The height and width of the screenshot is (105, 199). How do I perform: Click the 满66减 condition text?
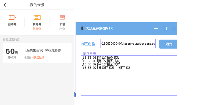point(12,58)
